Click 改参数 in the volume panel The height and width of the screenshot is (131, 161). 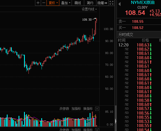64,109
